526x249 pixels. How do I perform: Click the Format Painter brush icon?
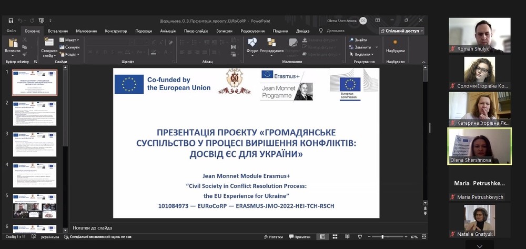pos(25,54)
